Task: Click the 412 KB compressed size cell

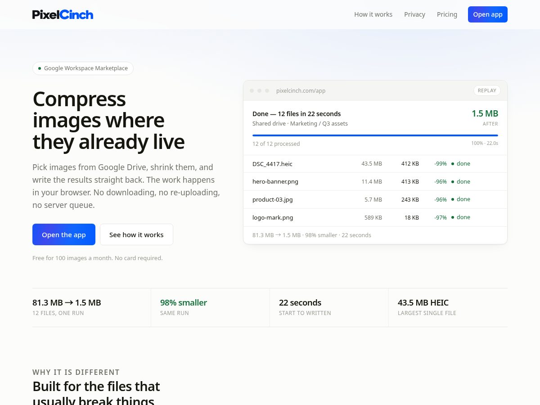Action: tap(410, 164)
